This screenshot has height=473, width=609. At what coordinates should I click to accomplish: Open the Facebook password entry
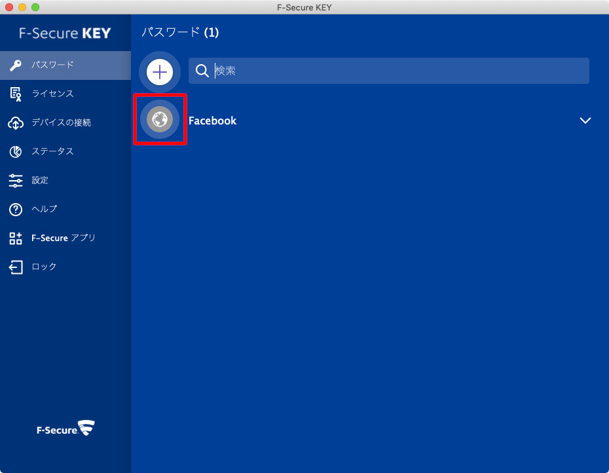(212, 121)
